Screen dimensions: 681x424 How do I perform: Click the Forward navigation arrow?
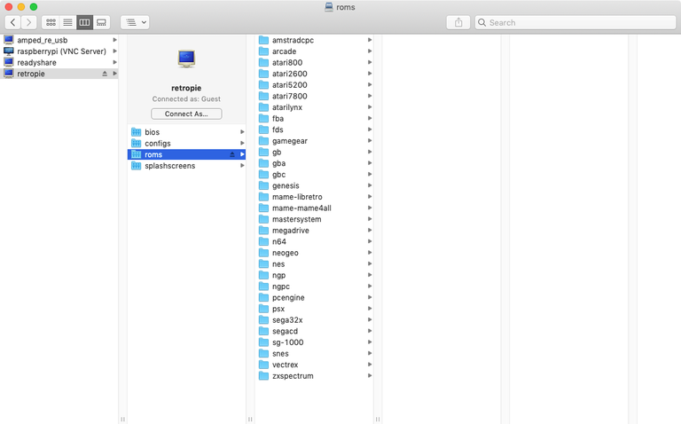tap(29, 22)
